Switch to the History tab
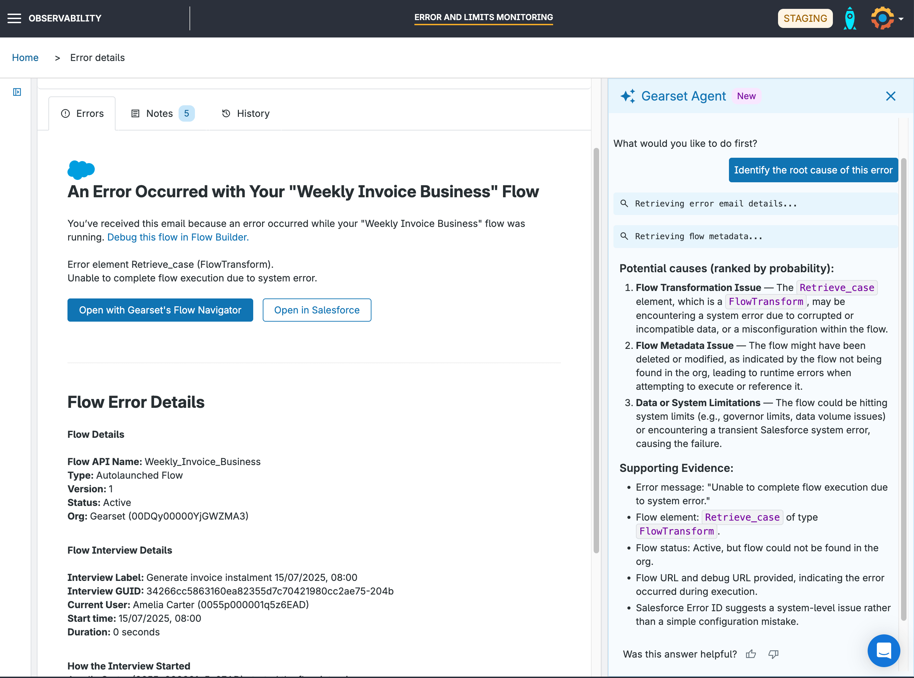This screenshot has width=914, height=678. (245, 114)
